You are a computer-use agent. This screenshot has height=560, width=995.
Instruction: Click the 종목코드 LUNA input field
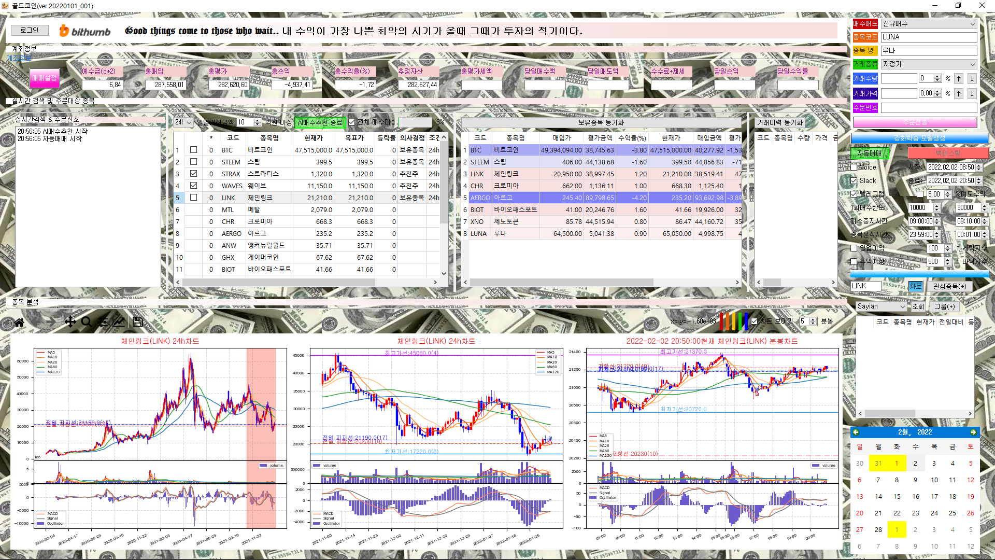[x=929, y=37]
